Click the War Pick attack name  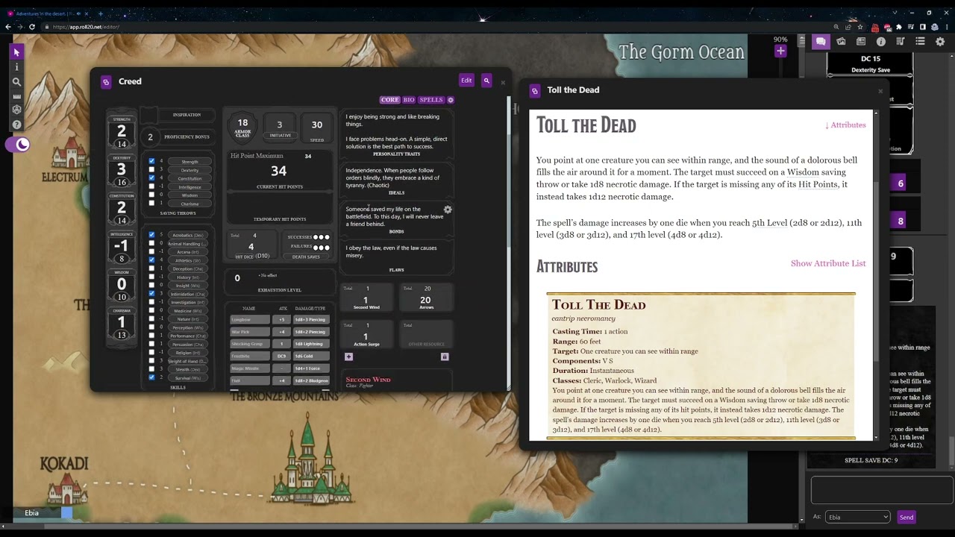(x=250, y=332)
